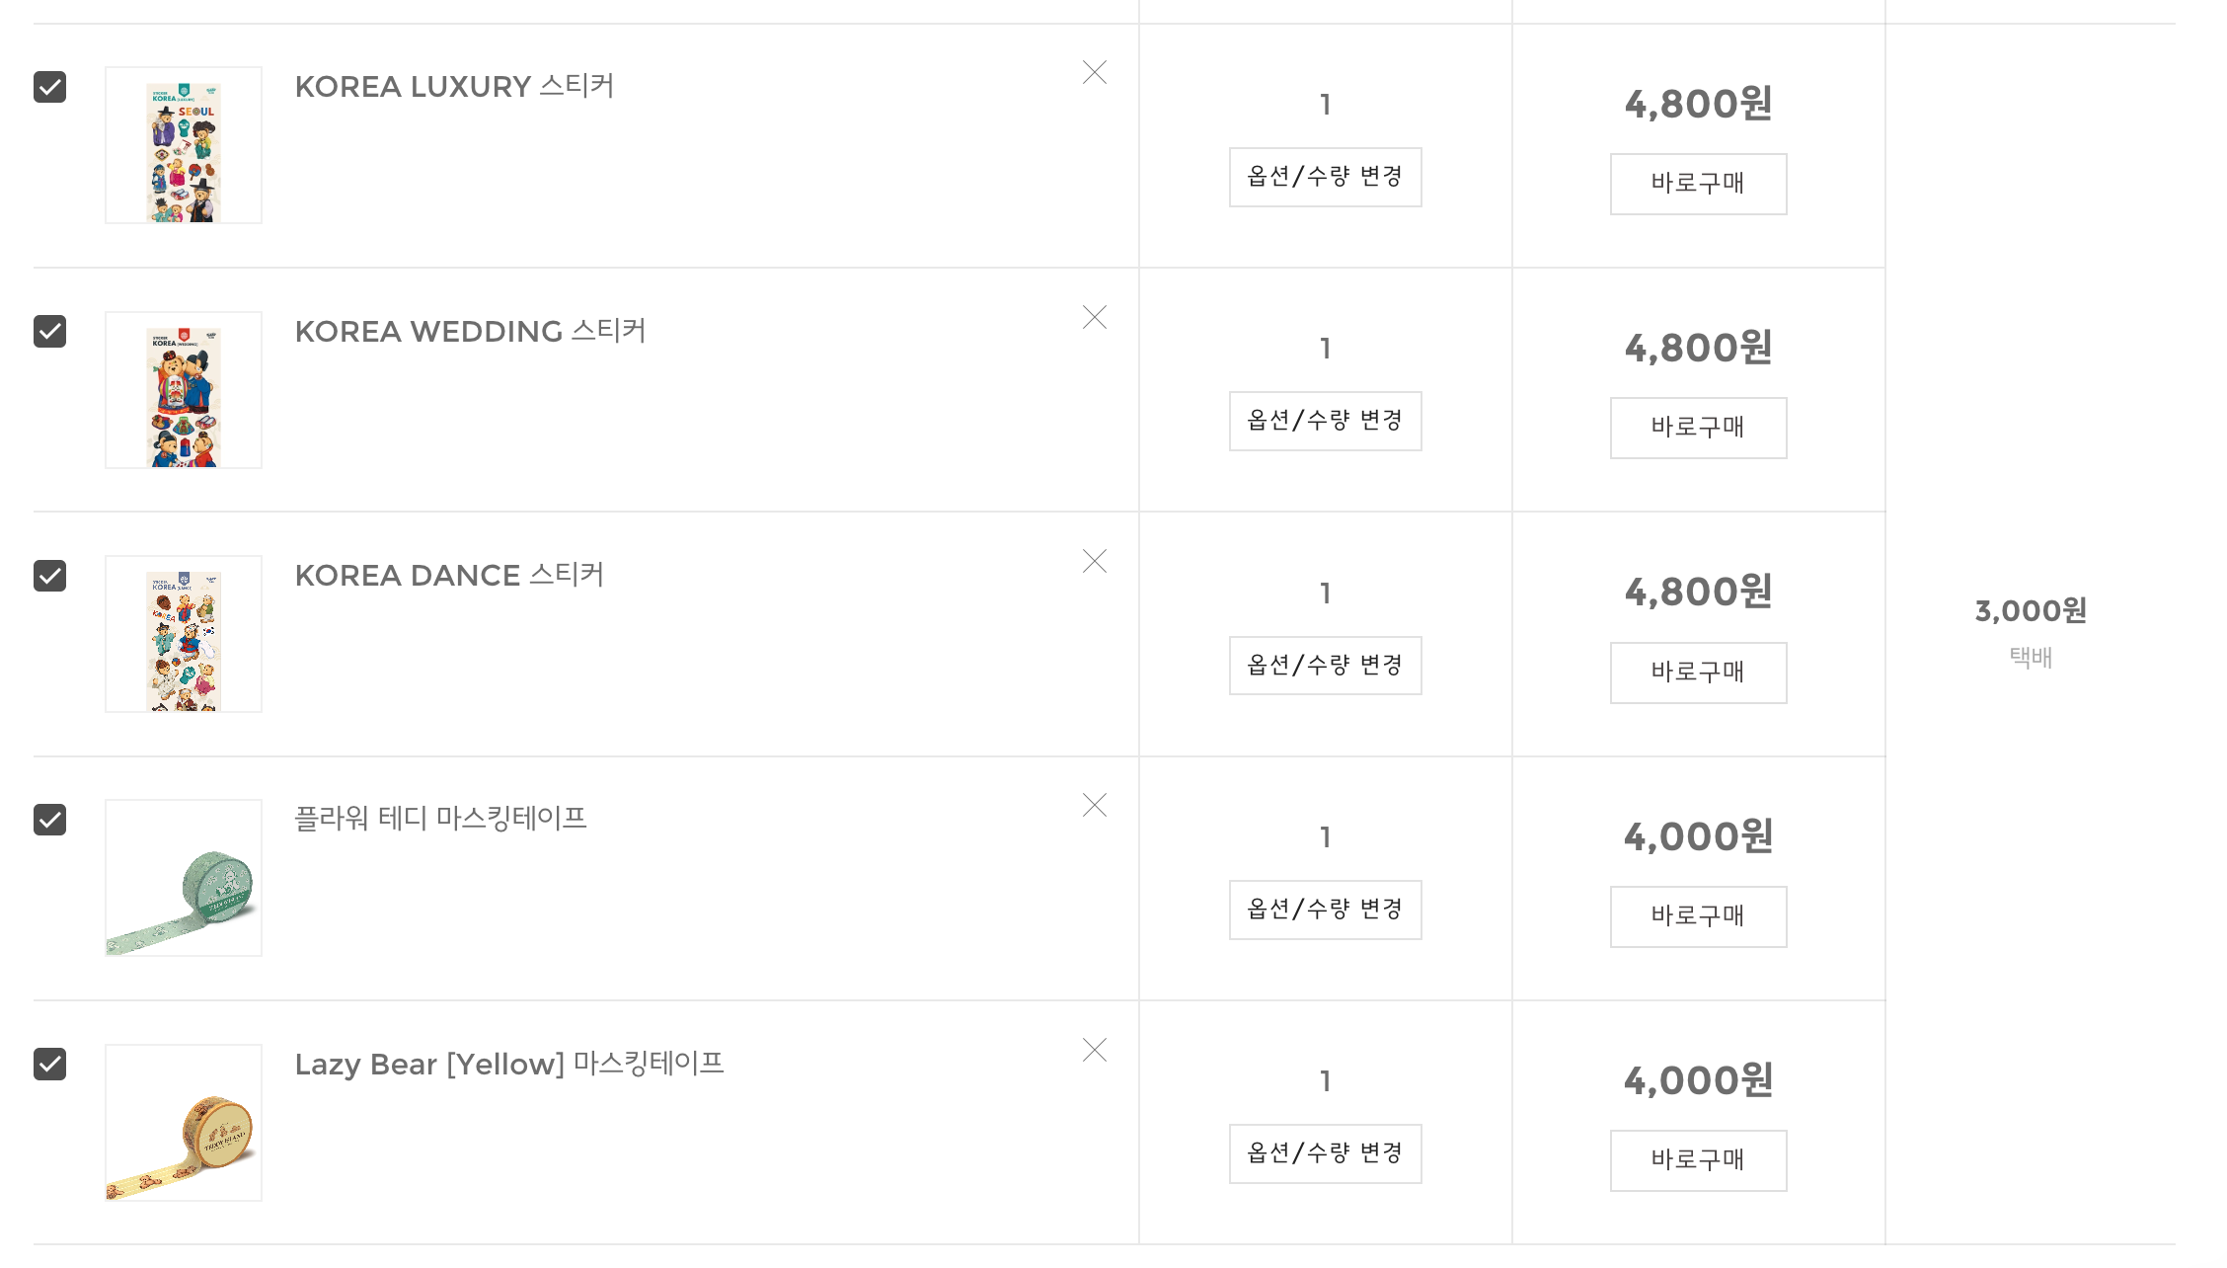View the yellow Lazy Bear tape thumbnail
Viewport: 2227px width, 1268px height.
(184, 1123)
